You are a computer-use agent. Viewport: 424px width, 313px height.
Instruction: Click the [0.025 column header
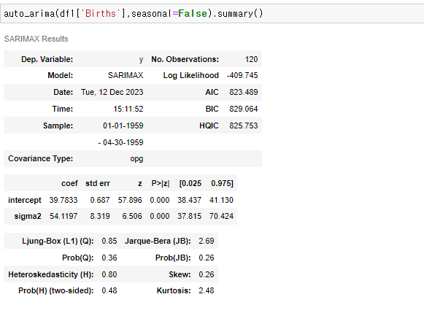[190, 183]
